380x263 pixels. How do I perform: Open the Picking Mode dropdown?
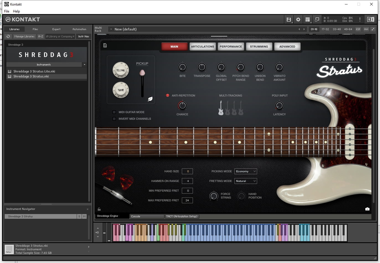click(245, 171)
